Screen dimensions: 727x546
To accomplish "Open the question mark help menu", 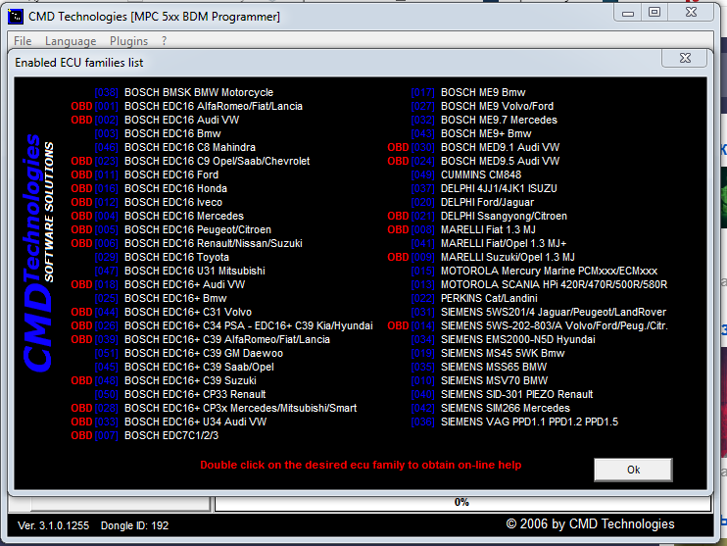I will click(165, 41).
